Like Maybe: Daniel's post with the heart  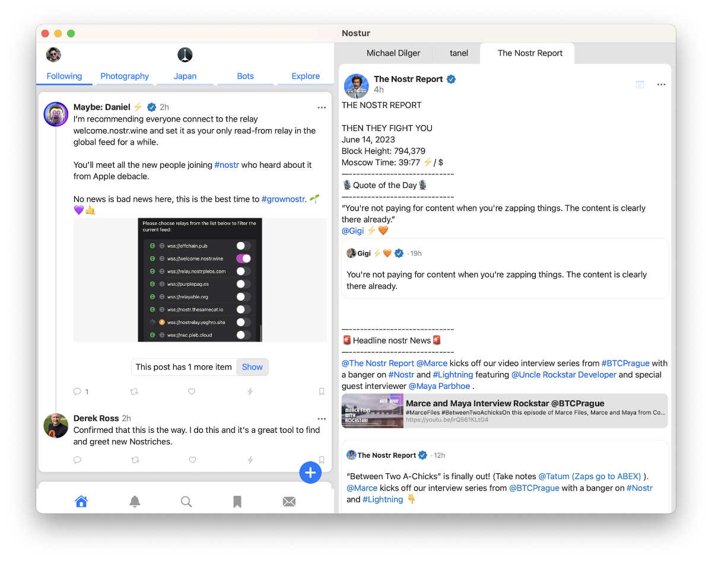point(192,391)
